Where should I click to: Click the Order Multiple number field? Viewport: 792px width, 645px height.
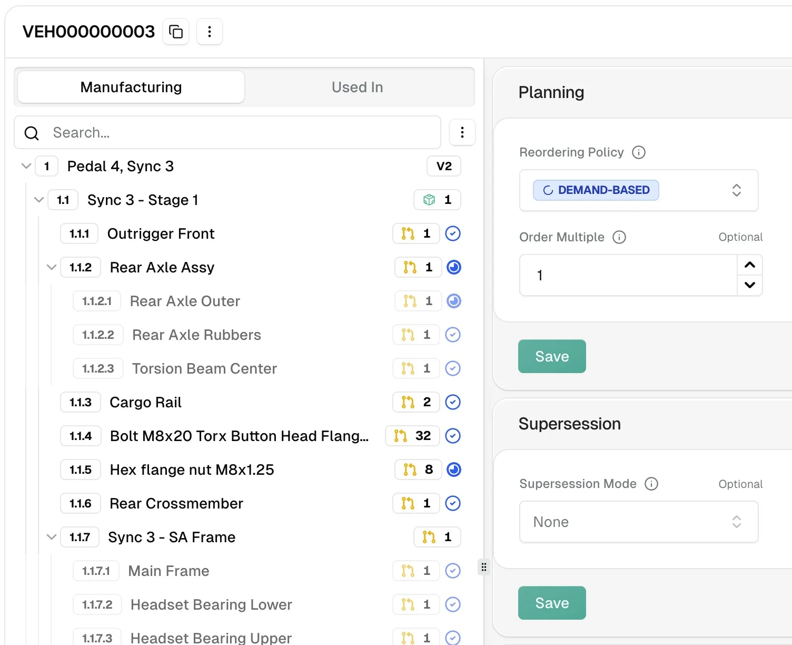click(x=628, y=275)
